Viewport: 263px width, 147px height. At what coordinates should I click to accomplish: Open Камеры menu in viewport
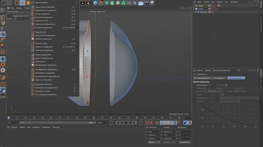(x=19, y=8)
